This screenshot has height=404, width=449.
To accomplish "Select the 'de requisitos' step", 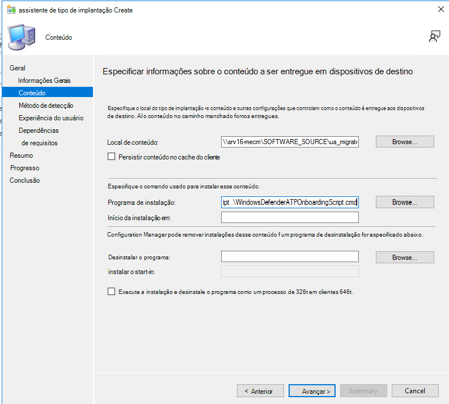I will [x=40, y=143].
